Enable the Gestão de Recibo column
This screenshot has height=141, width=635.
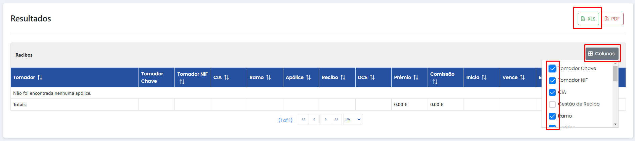click(552, 104)
